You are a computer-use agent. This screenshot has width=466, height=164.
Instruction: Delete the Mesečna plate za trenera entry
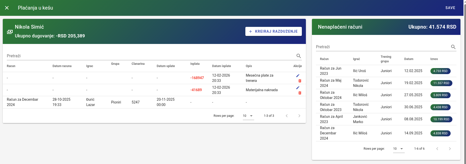[x=300, y=81]
